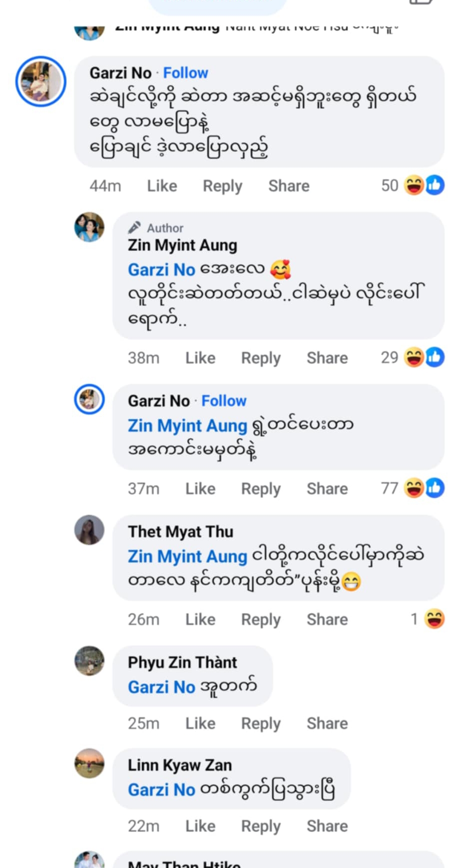Share Thet Myat Thu's 26m comment
Image resolution: width=460 pixels, height=868 pixels.
tap(327, 619)
